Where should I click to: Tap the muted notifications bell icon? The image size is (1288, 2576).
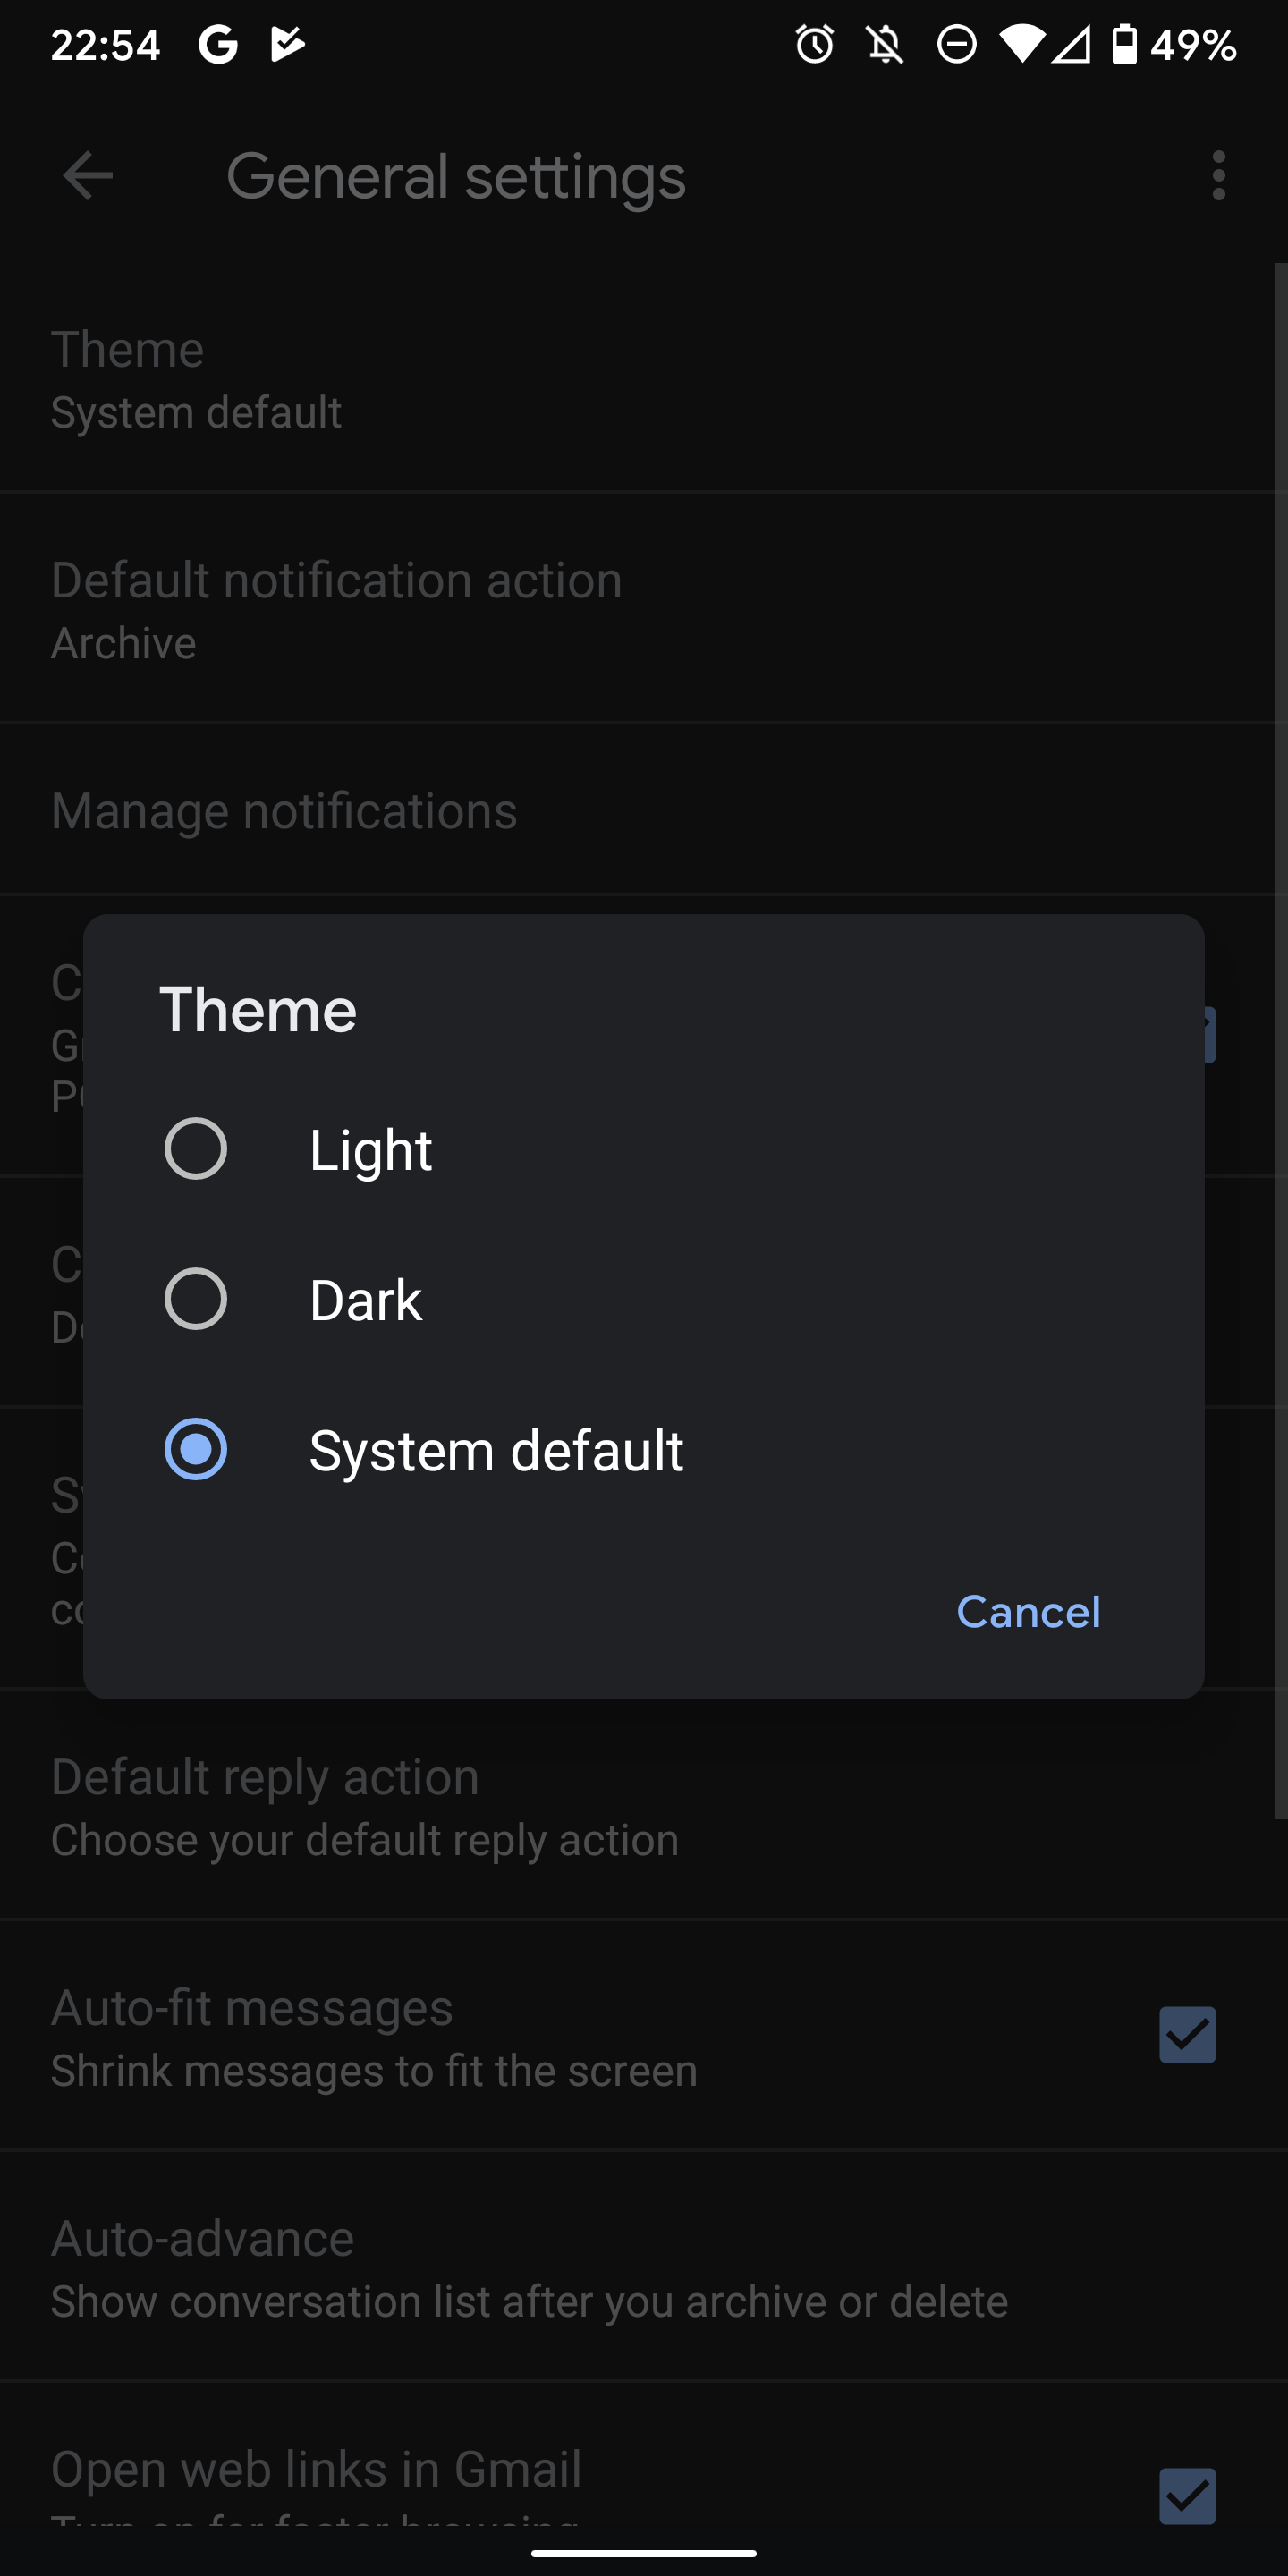pos(884,45)
